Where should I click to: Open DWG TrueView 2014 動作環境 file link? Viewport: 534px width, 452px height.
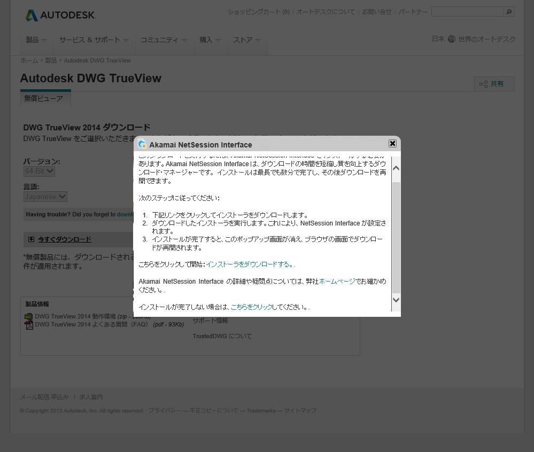pos(75,316)
